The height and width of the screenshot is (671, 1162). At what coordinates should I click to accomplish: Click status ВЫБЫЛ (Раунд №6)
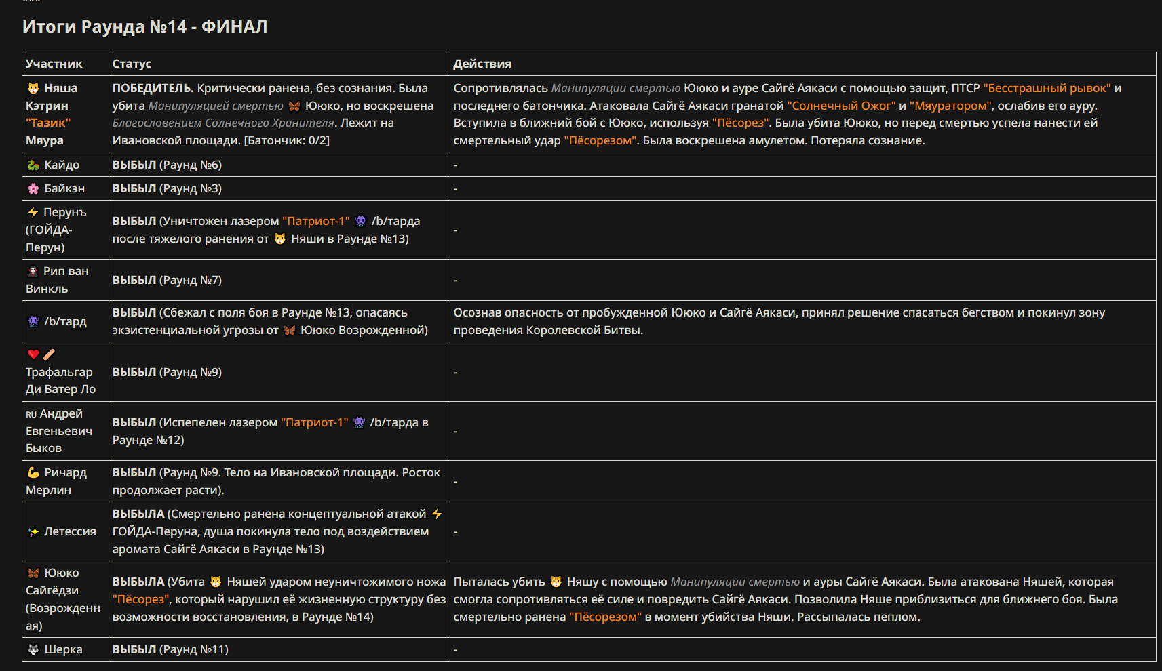click(167, 165)
